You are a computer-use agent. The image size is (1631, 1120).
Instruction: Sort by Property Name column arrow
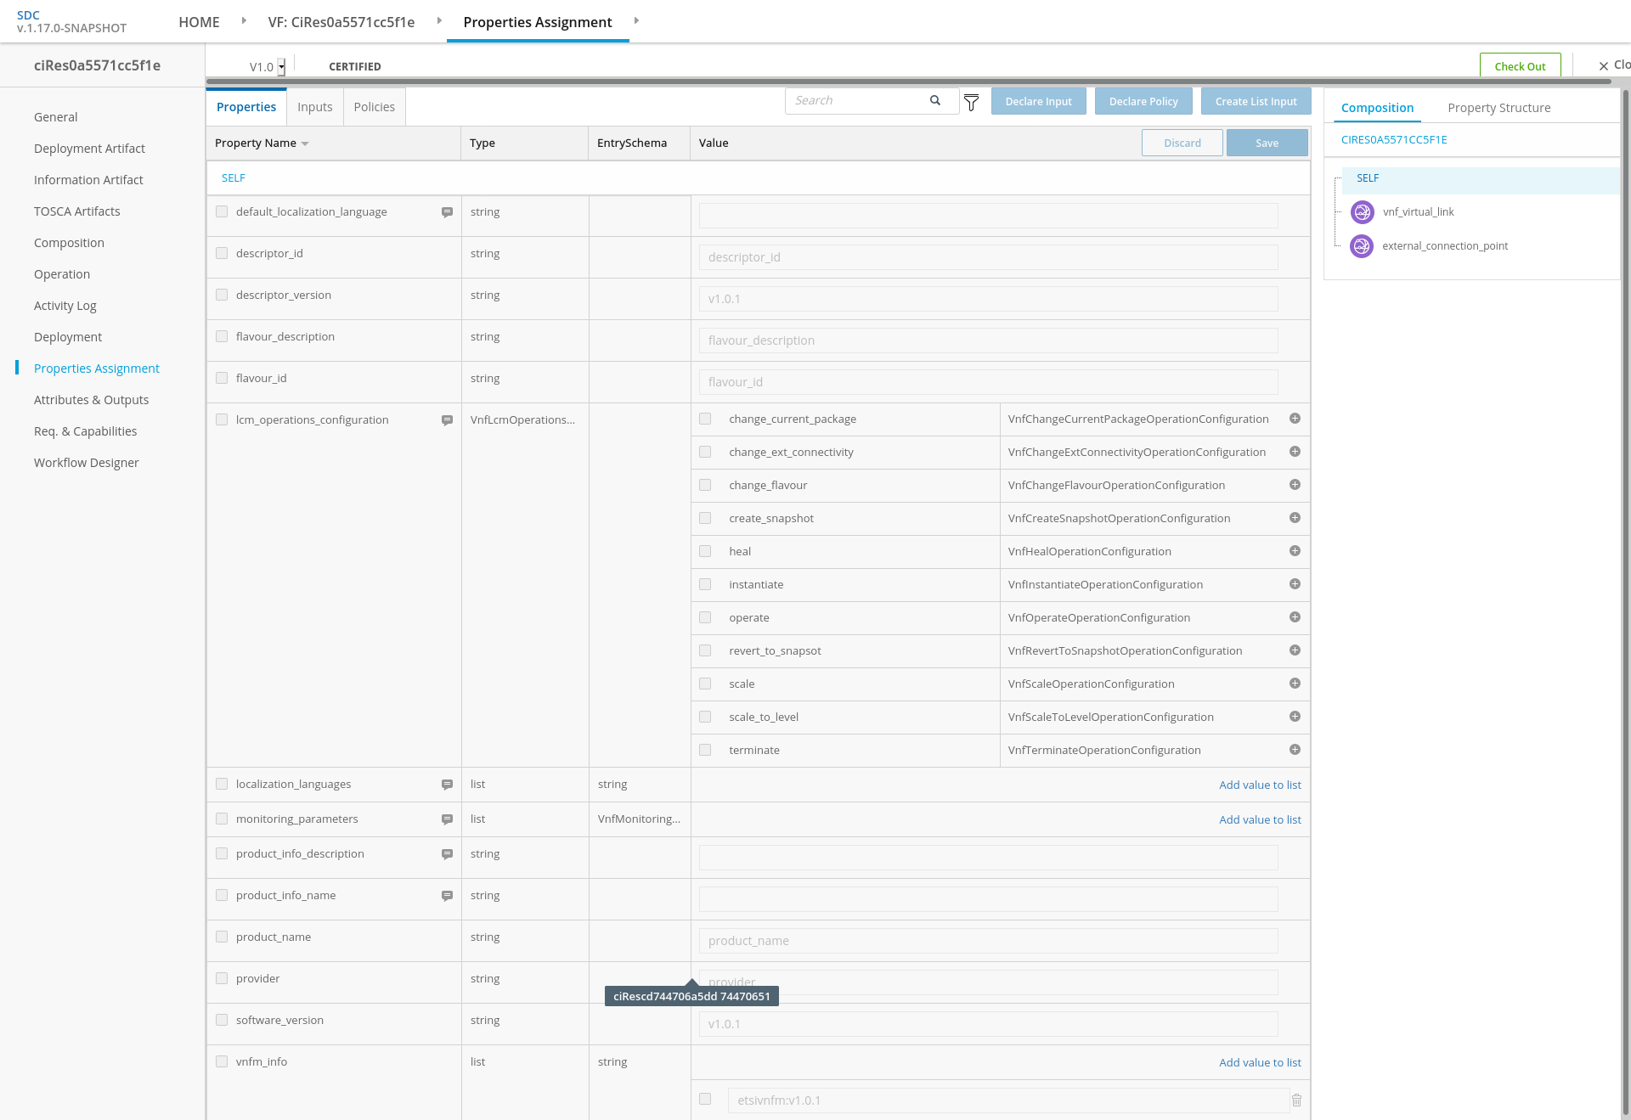[305, 144]
